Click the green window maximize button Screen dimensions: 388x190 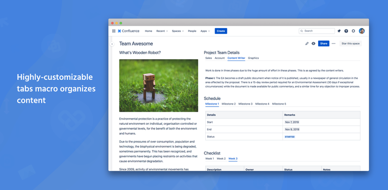click(x=121, y=23)
